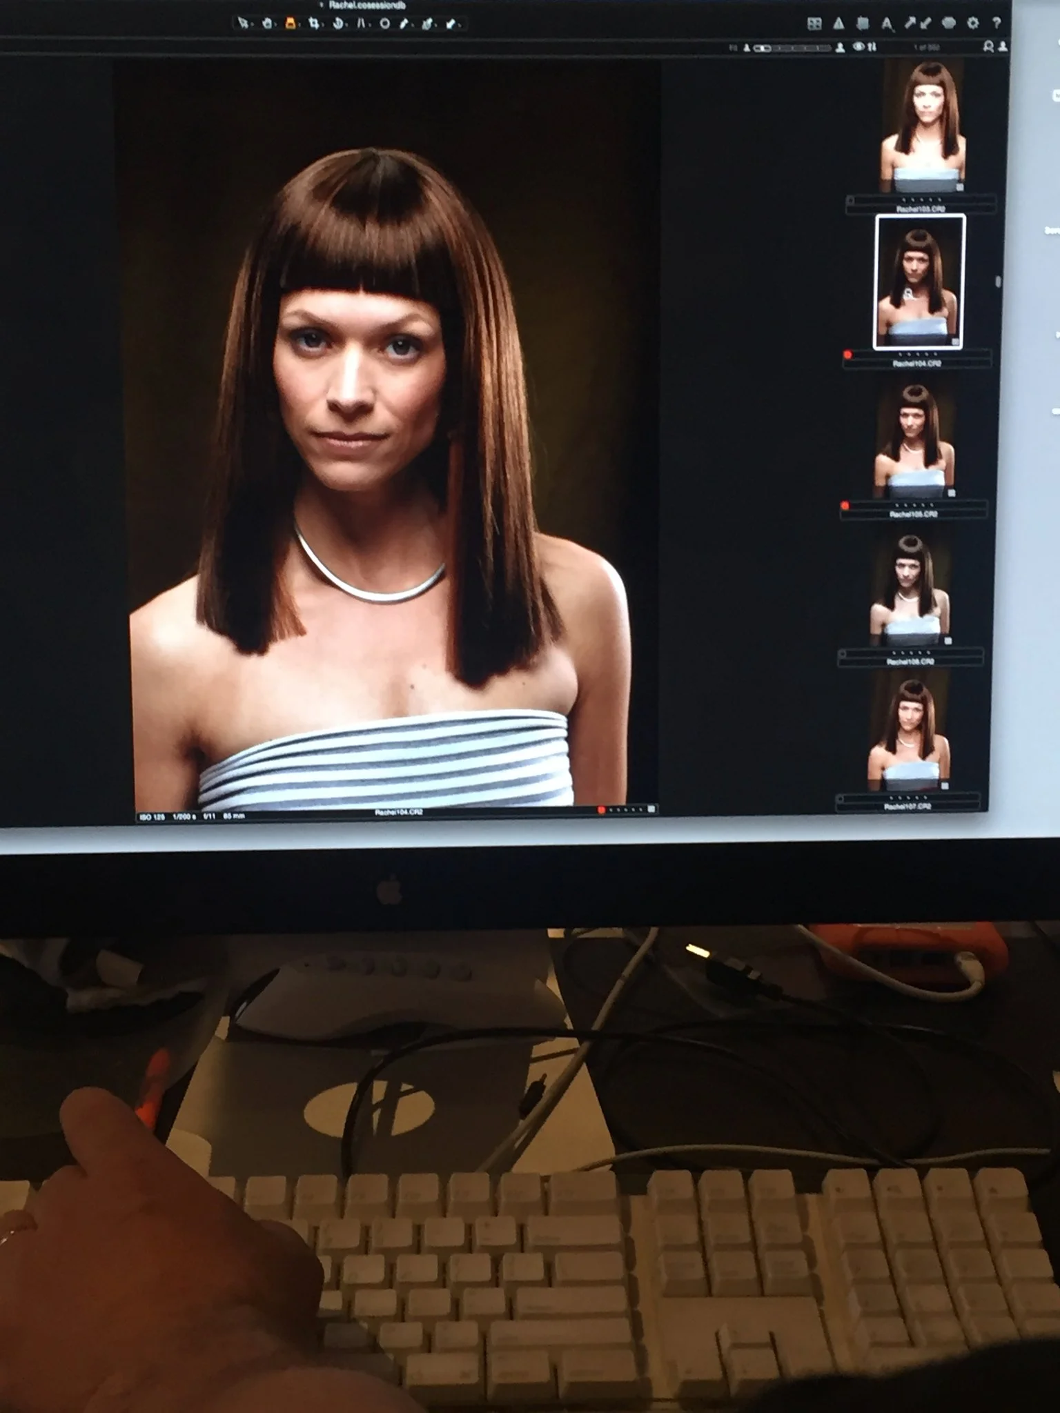Select the Crop tool
The height and width of the screenshot is (1413, 1060).
pyautogui.click(x=314, y=23)
